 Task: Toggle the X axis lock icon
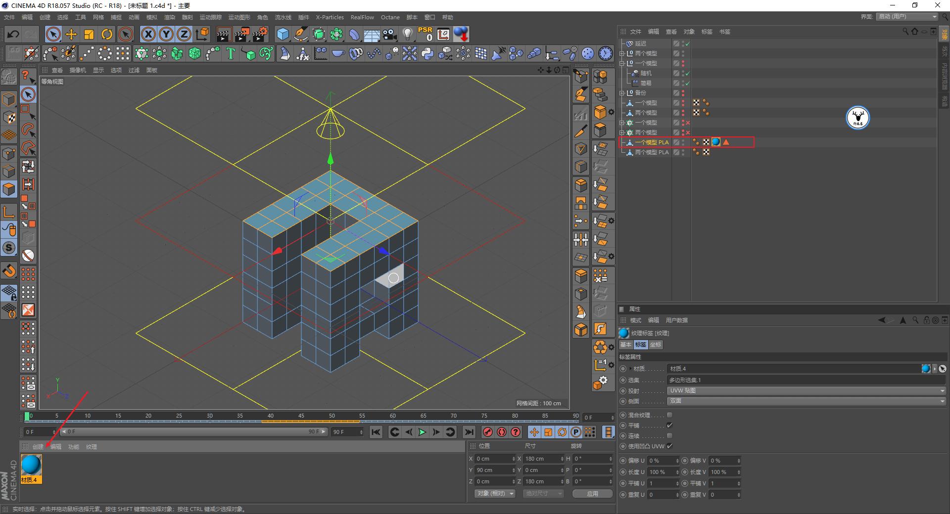pos(148,34)
